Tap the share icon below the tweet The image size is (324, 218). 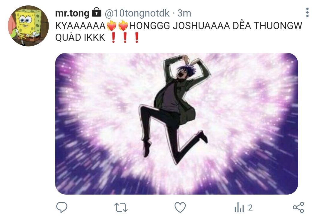[298, 207]
